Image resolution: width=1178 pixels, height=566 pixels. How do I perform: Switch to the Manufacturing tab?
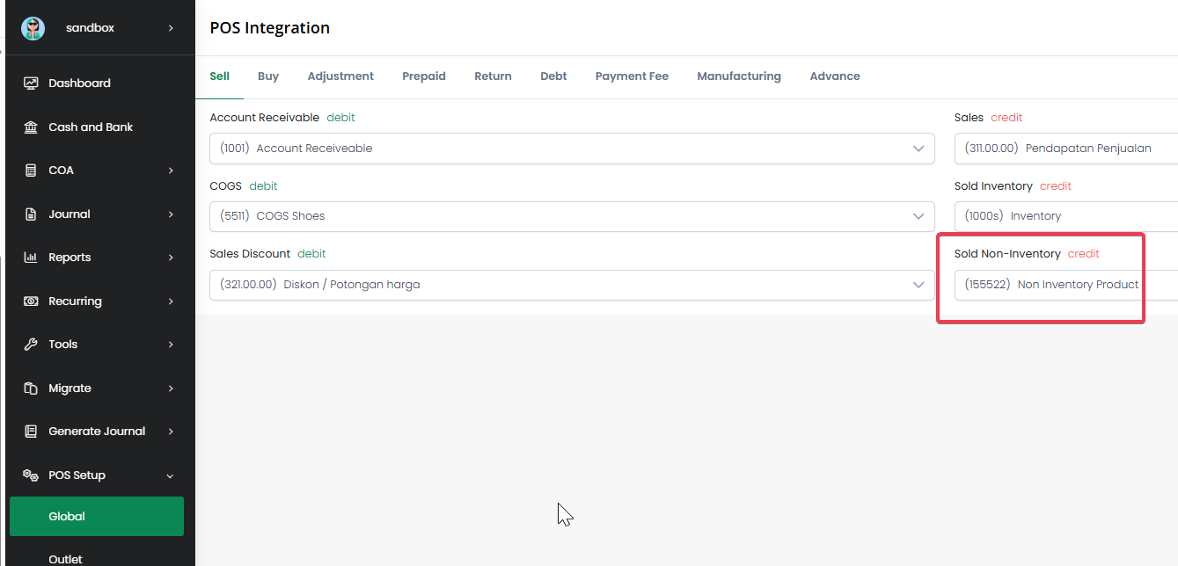[x=739, y=76]
